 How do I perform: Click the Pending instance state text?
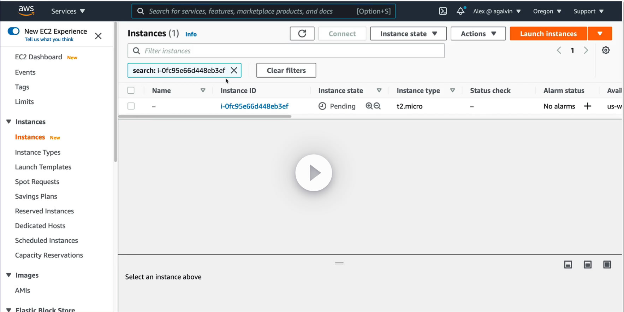343,106
